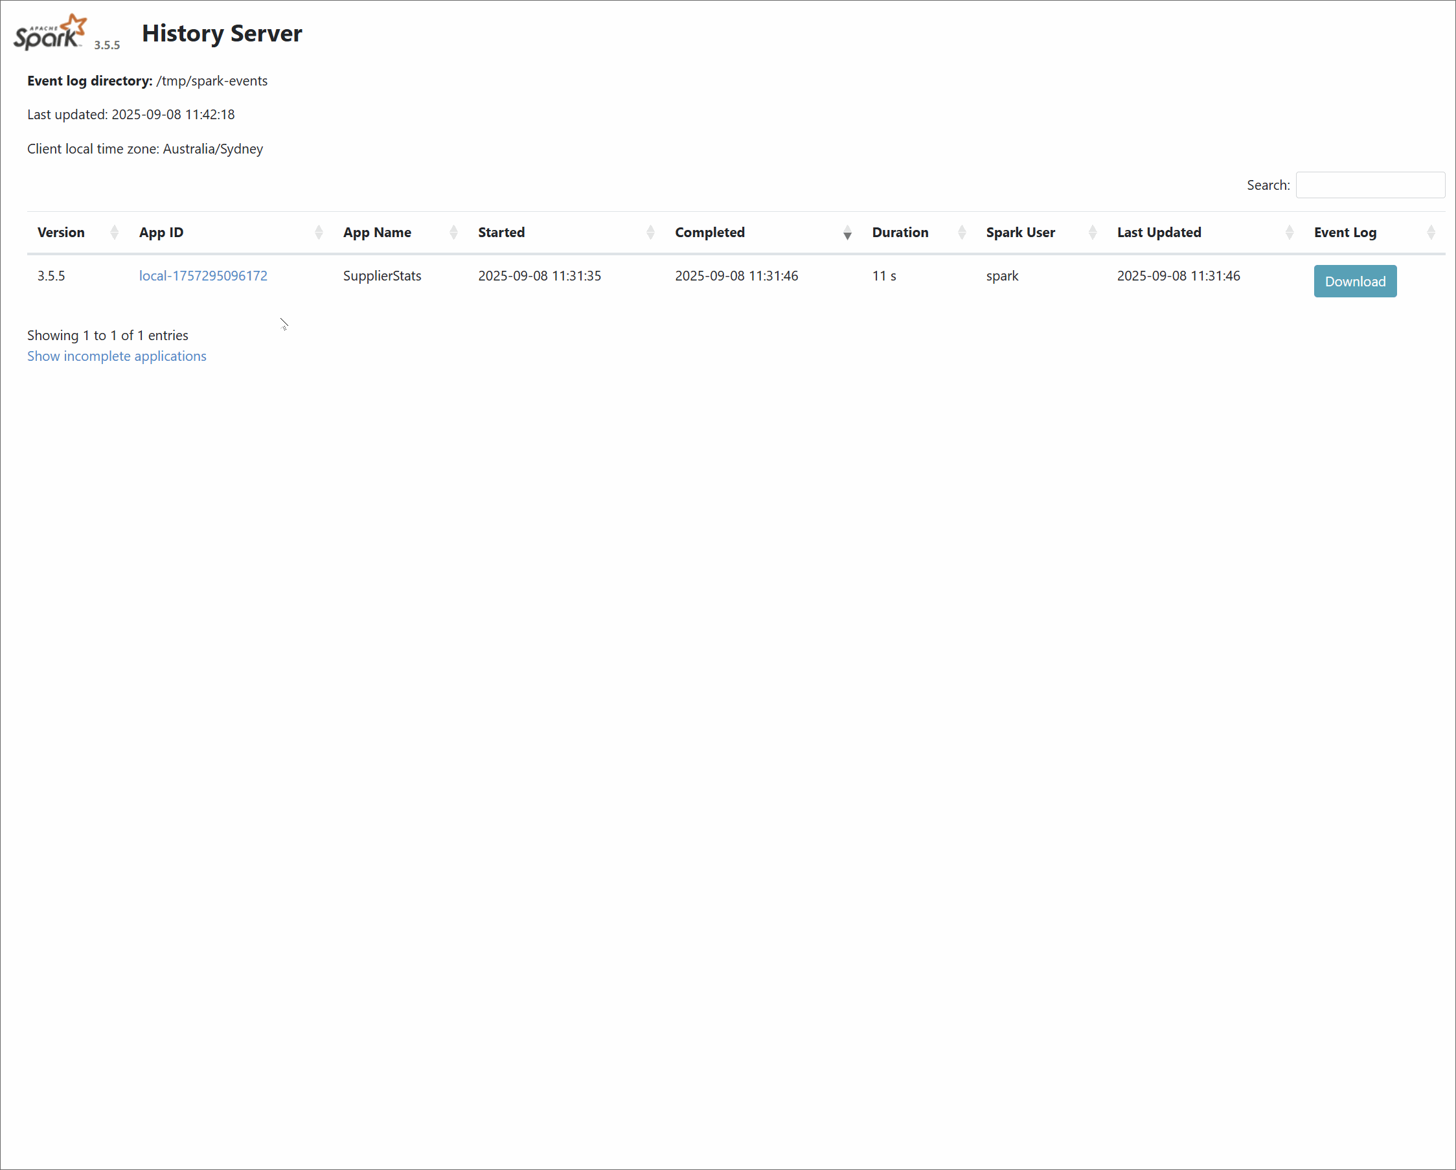Screen dimensions: 1456x1170
Task: Click the History Server title
Action: click(x=222, y=33)
